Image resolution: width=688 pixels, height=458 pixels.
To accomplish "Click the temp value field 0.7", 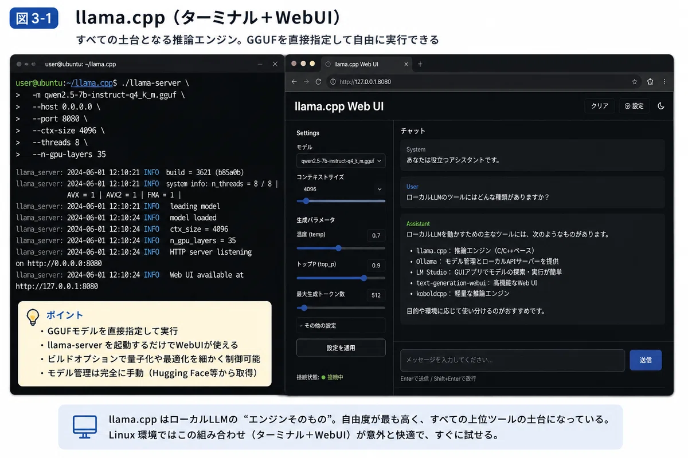I will click(376, 235).
